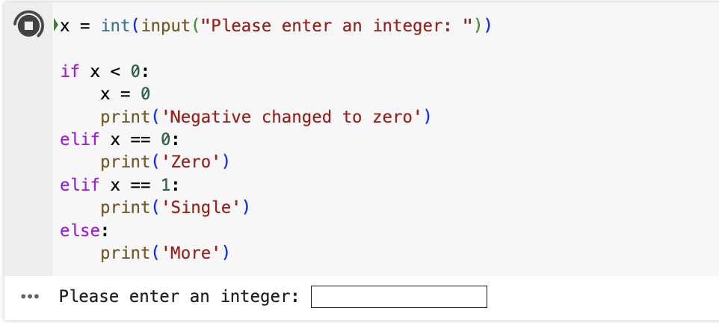Viewport: 719px width, 323px height.
Task: Click the green cursor marker before x
Action: tap(55, 25)
